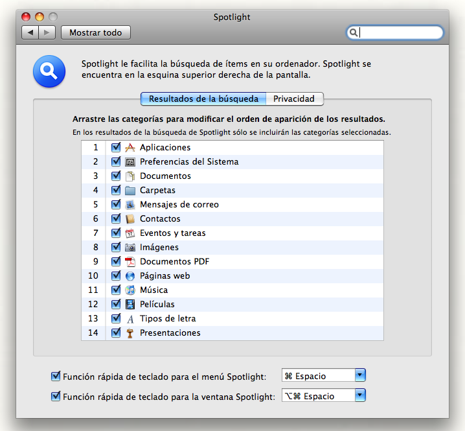The height and width of the screenshot is (431, 465).
Task: Click the Contactos address book icon
Action: pyautogui.click(x=130, y=219)
